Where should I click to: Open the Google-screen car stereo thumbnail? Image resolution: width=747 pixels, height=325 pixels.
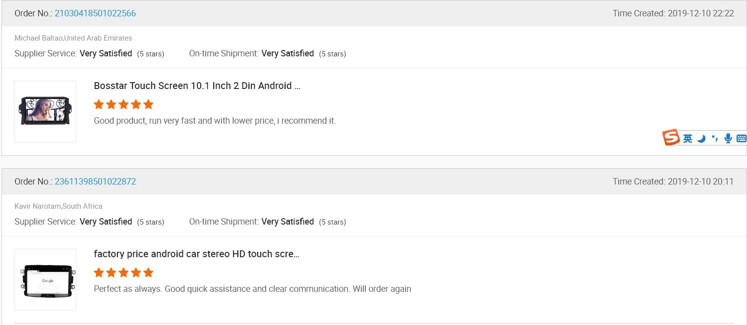point(45,279)
